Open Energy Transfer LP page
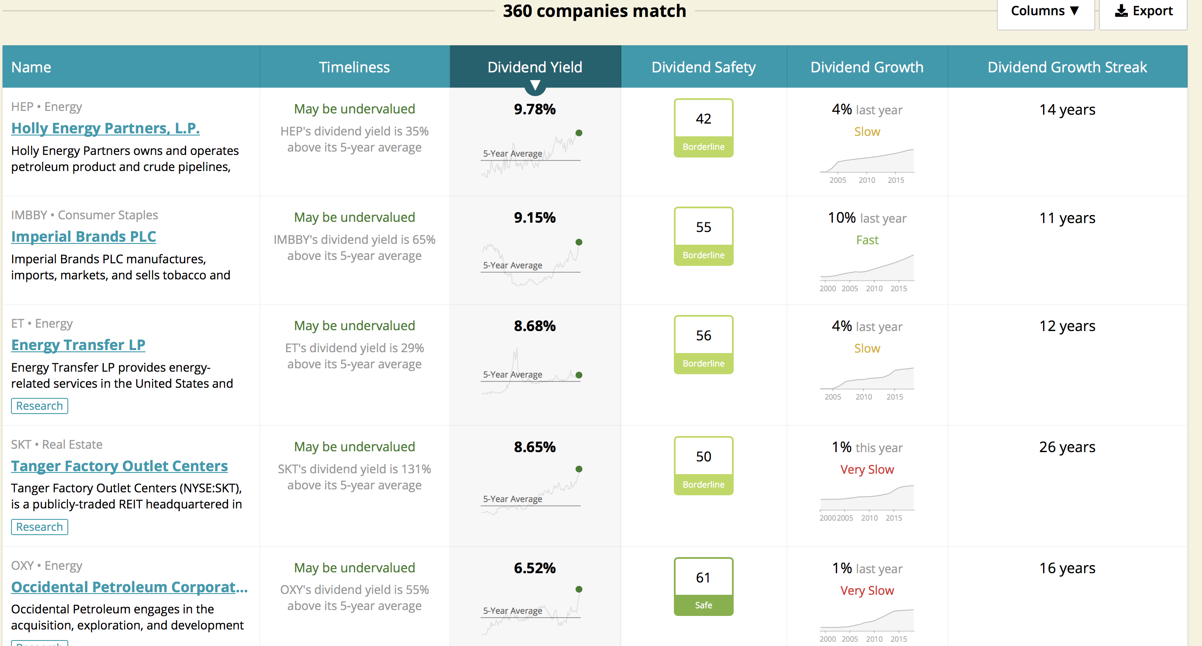Viewport: 1202px width, 646px height. coord(78,345)
